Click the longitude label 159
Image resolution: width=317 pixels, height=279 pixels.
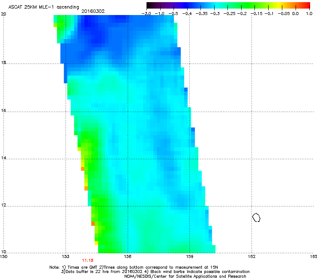[x=189, y=257]
